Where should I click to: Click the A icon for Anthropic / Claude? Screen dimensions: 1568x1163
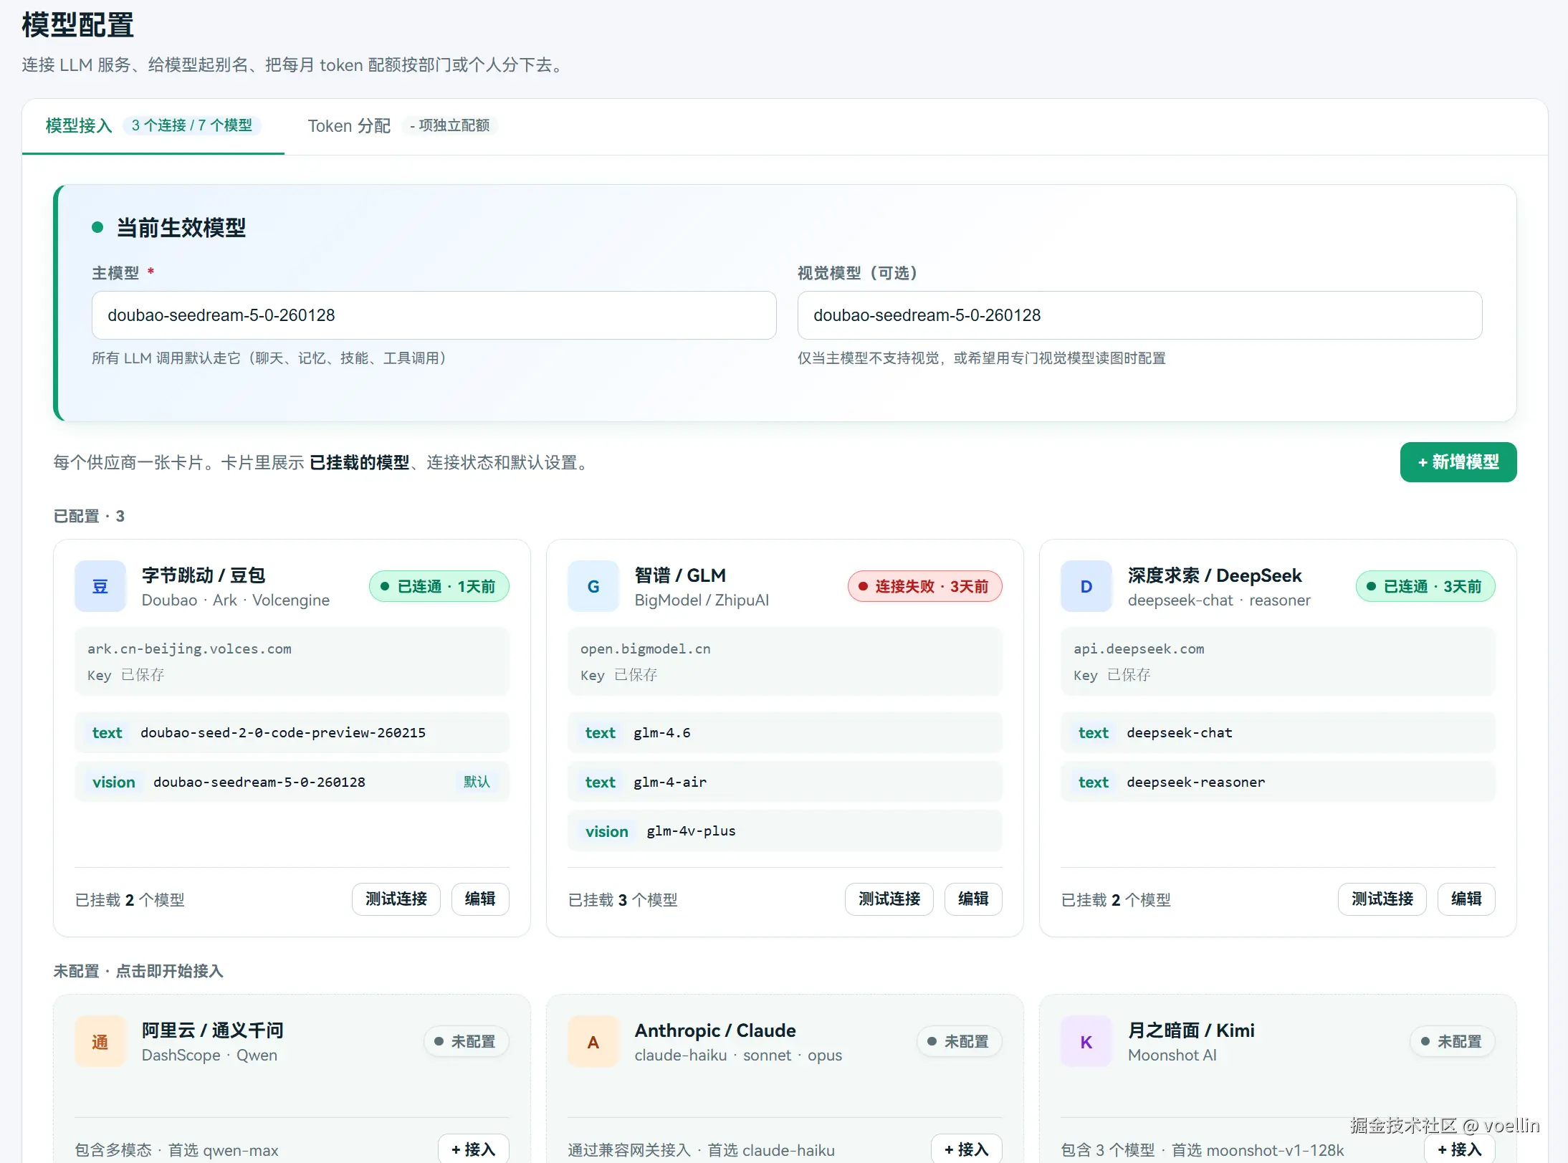(593, 1041)
